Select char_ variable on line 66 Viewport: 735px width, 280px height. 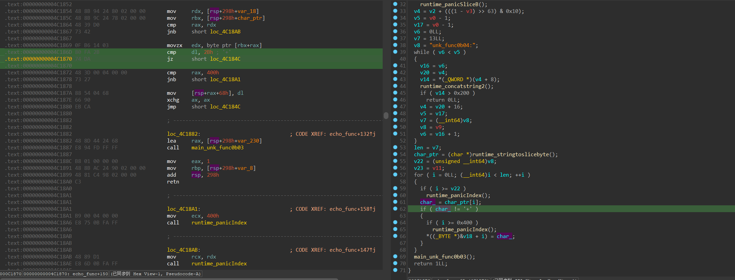tap(504, 236)
